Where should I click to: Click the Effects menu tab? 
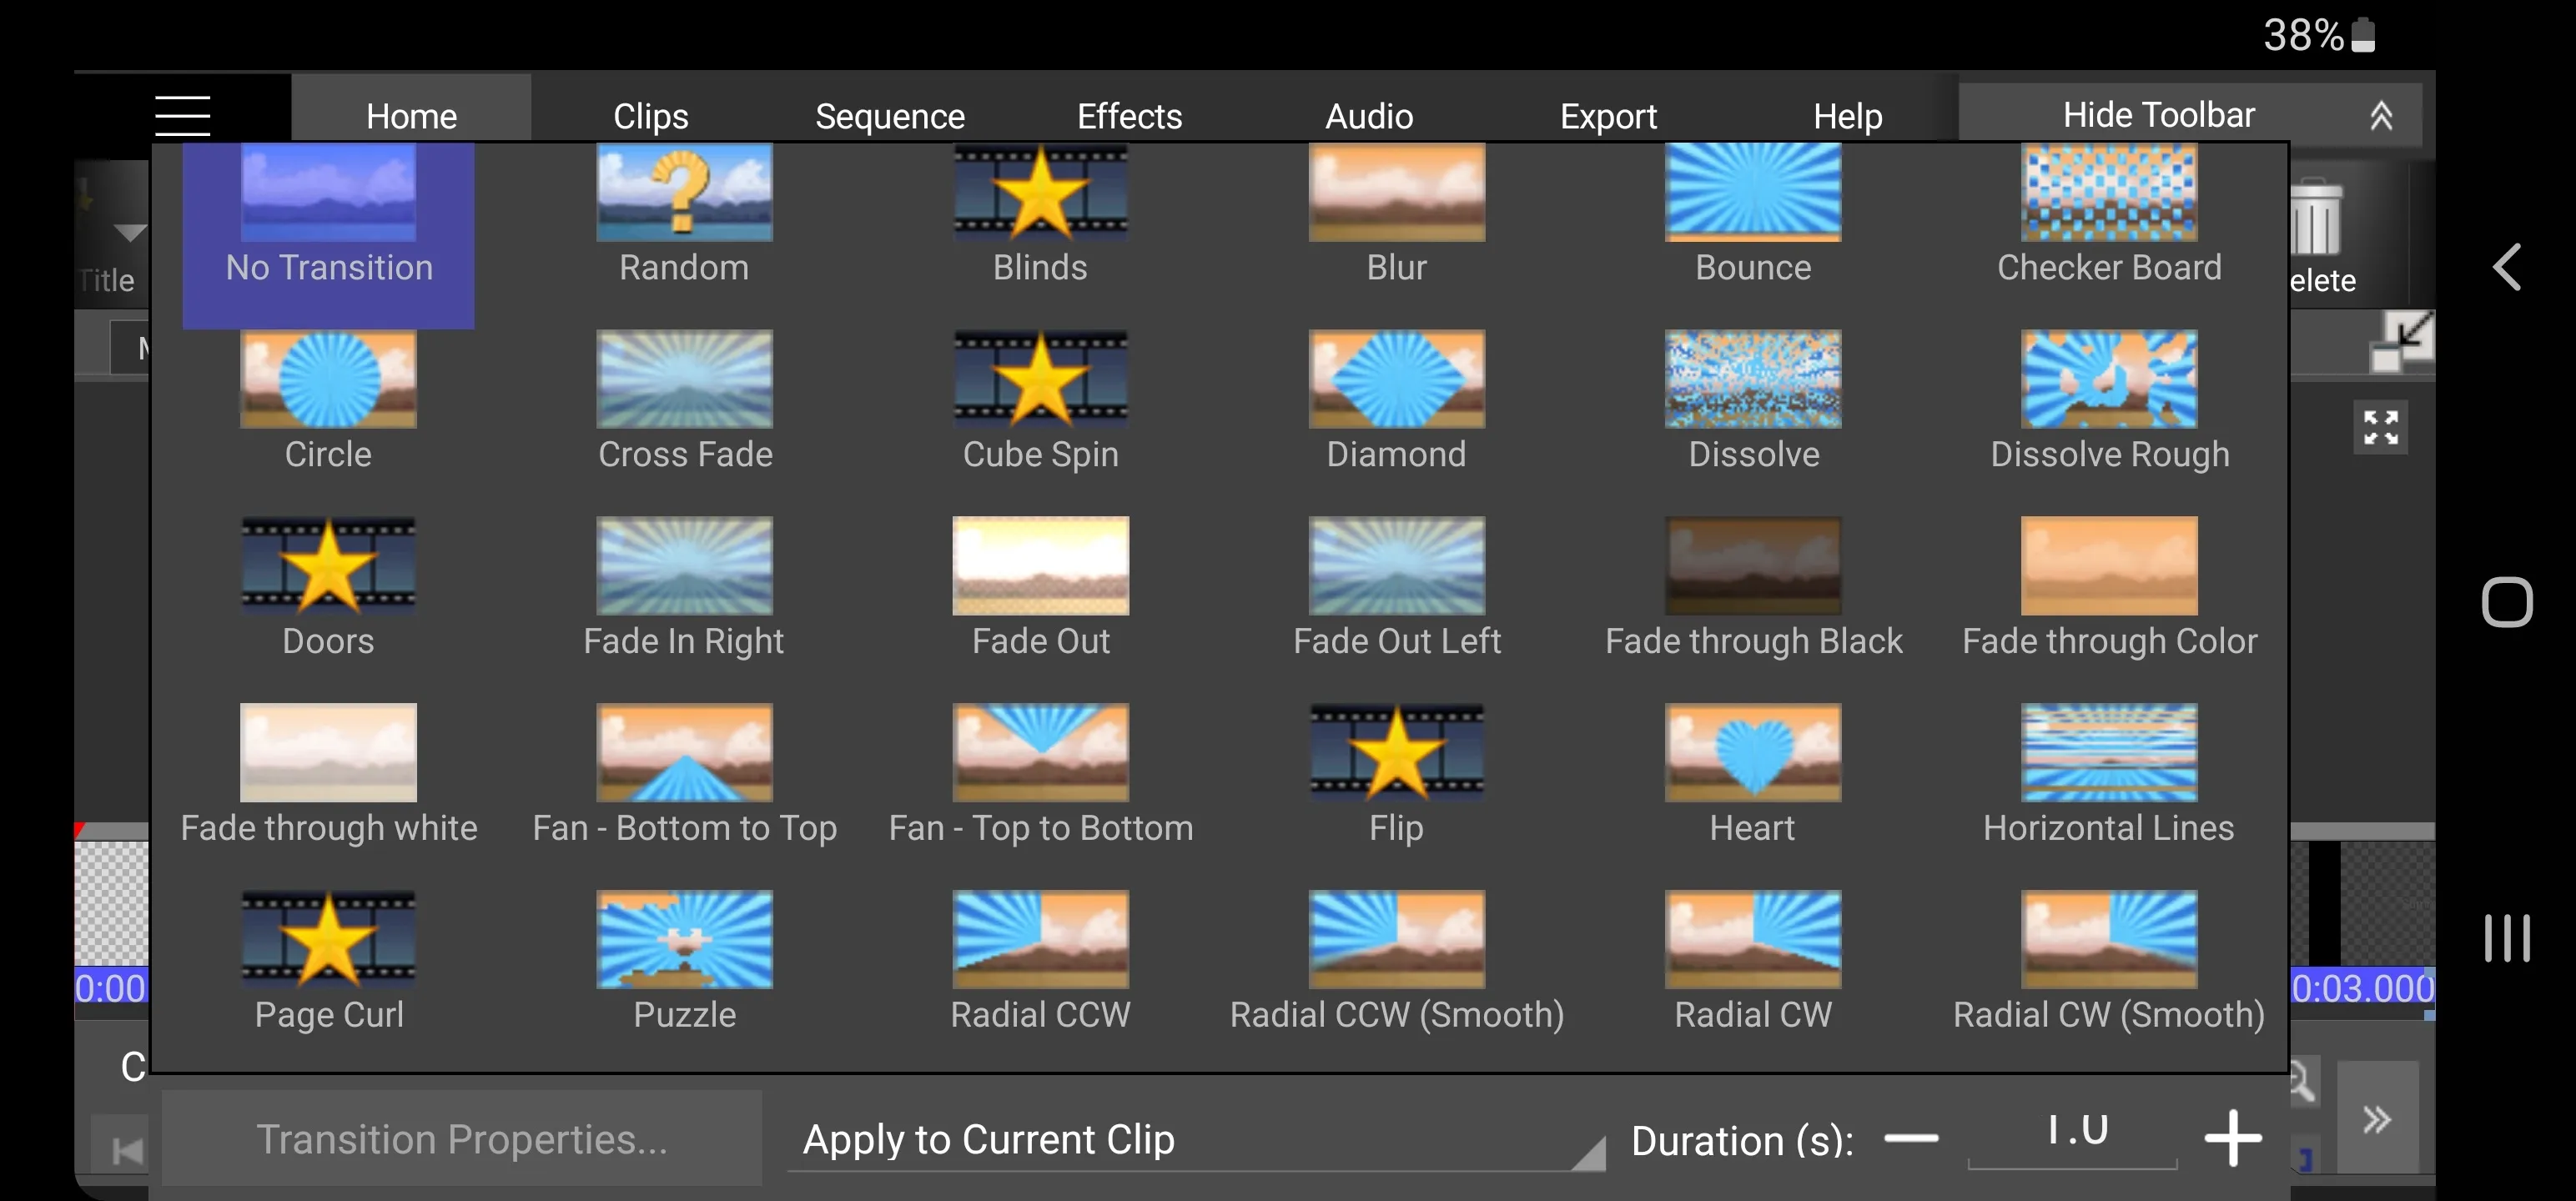point(1127,115)
